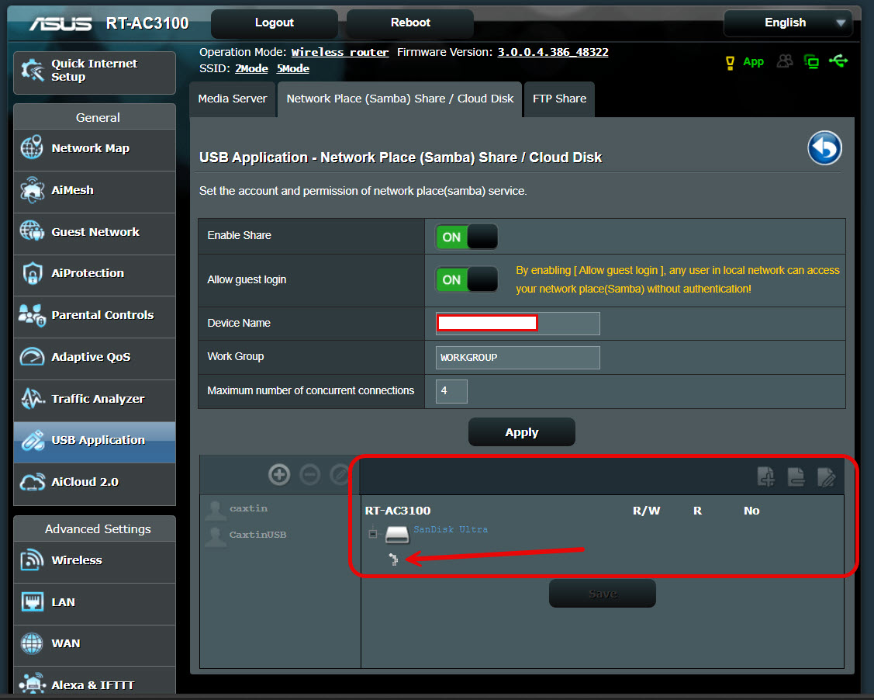The image size is (874, 700).
Task: Click the Save button
Action: [603, 594]
